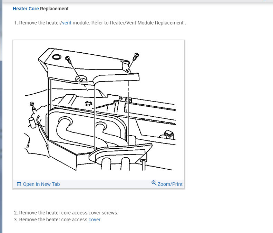This screenshot has height=233, width=273.
Task: Click Open In New Tab link
Action: (x=41, y=184)
